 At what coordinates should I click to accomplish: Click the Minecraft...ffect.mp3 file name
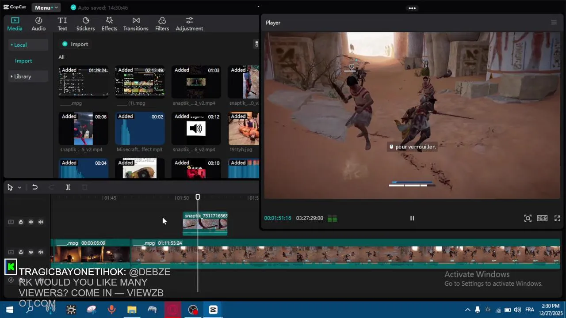click(139, 149)
